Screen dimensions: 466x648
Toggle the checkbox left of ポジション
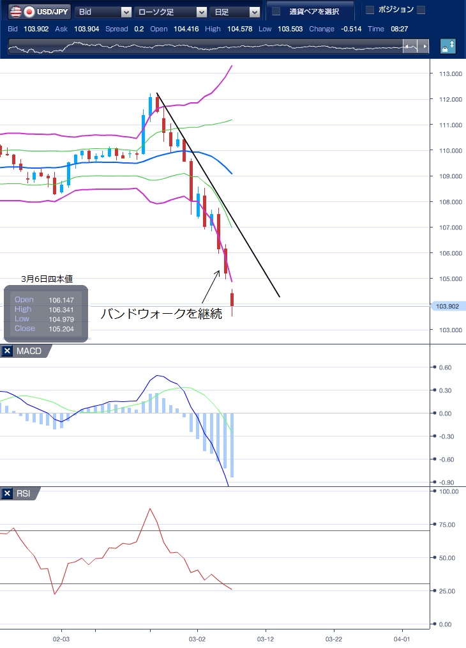point(370,10)
